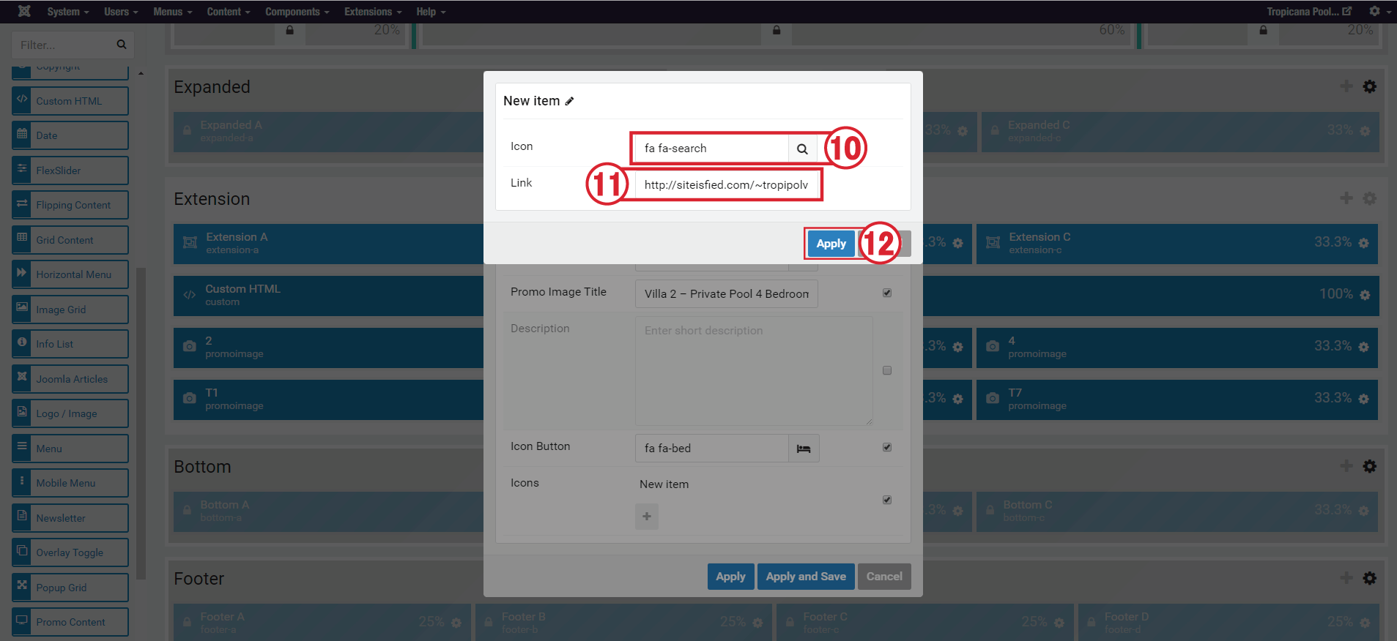Toggle Promo Image Title checkbox

(x=887, y=293)
